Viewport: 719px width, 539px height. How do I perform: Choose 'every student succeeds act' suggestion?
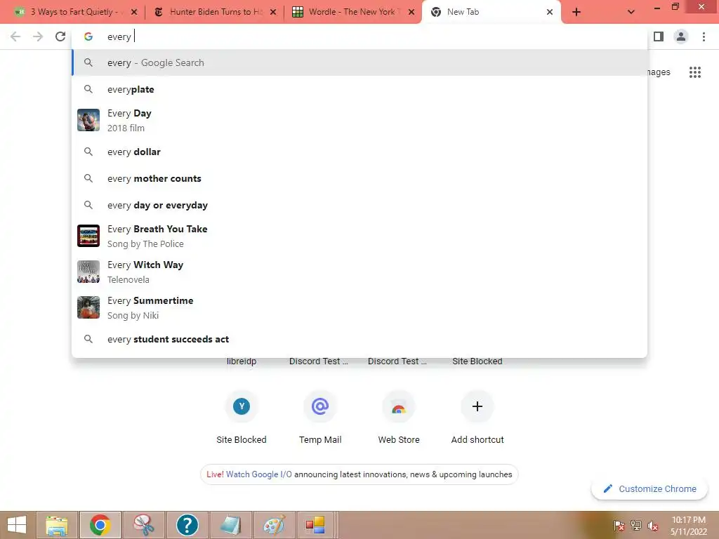[x=359, y=339]
